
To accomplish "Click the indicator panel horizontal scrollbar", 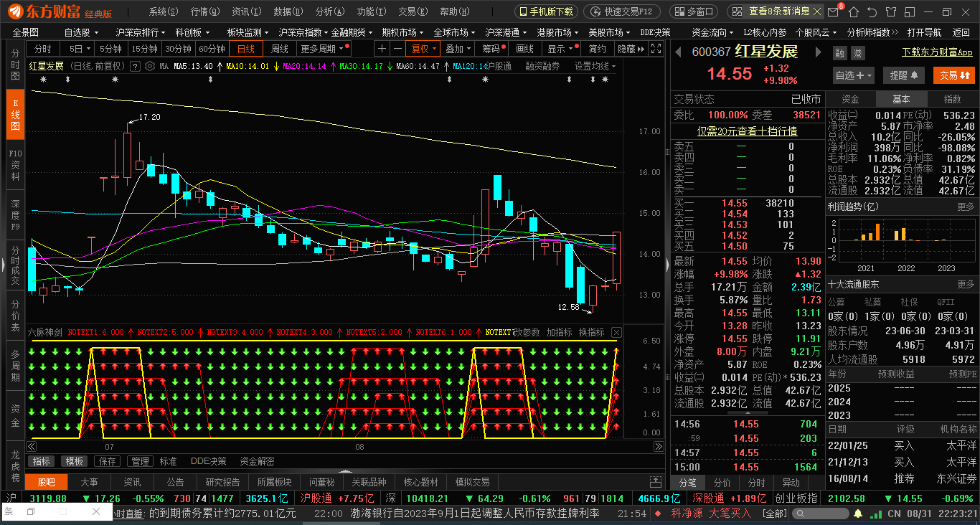I will click(x=346, y=447).
